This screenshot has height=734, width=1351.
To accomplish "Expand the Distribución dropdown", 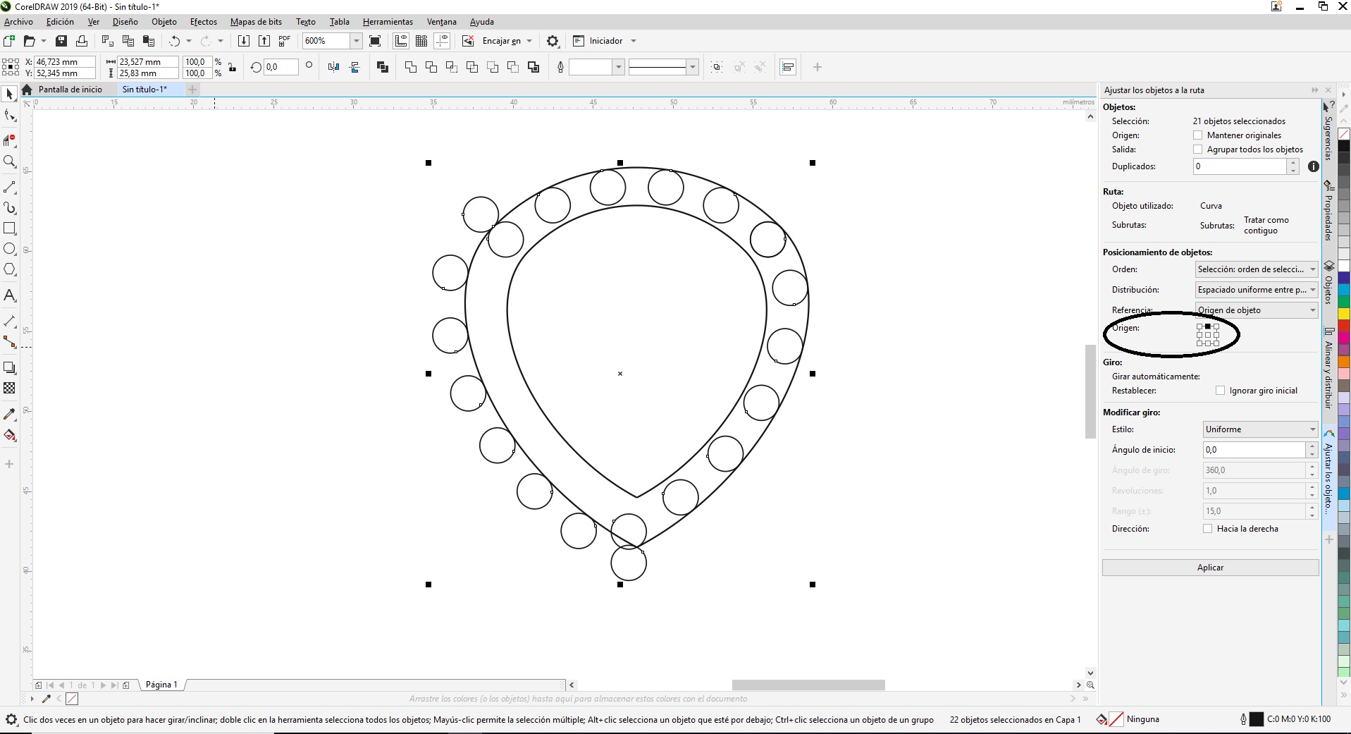I will [x=1257, y=290].
